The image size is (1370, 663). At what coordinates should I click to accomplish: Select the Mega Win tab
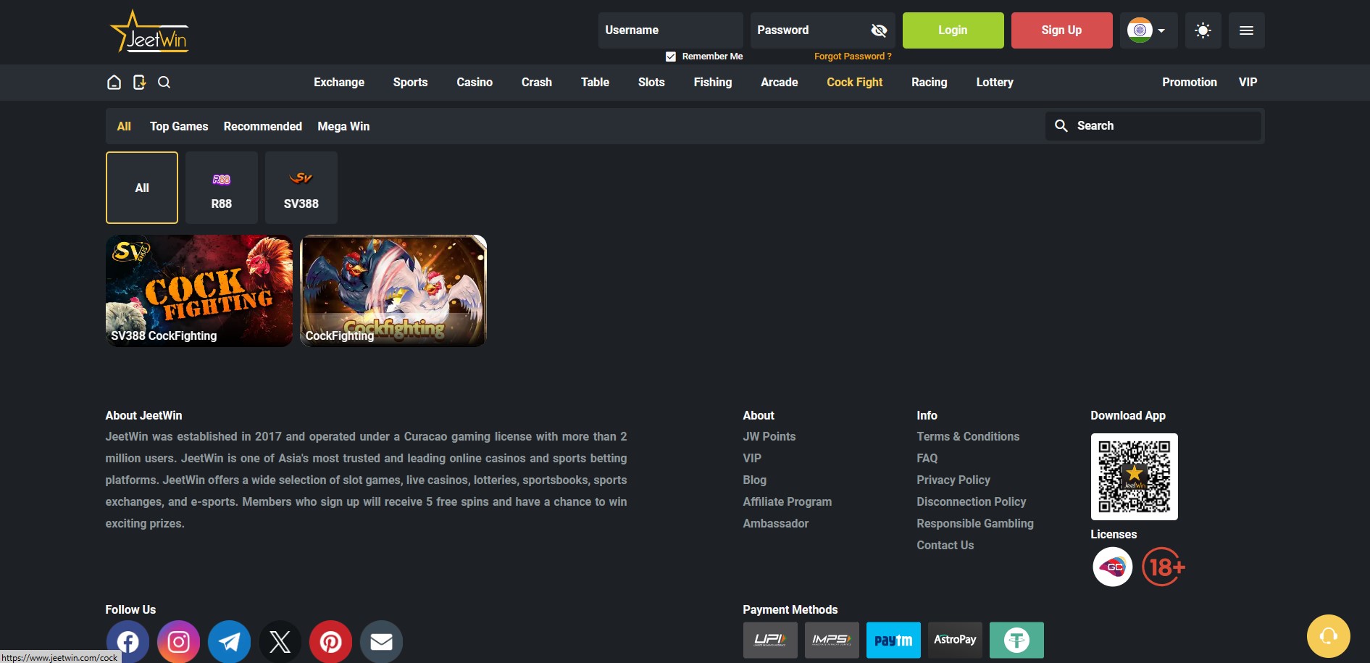pos(343,126)
